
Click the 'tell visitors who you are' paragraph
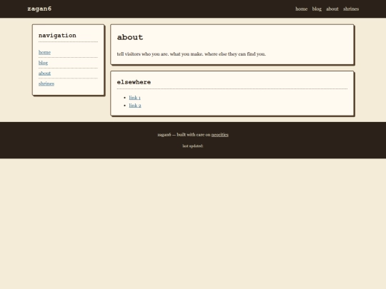[192, 54]
